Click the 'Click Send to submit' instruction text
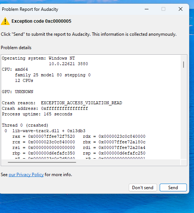 coord(89,34)
